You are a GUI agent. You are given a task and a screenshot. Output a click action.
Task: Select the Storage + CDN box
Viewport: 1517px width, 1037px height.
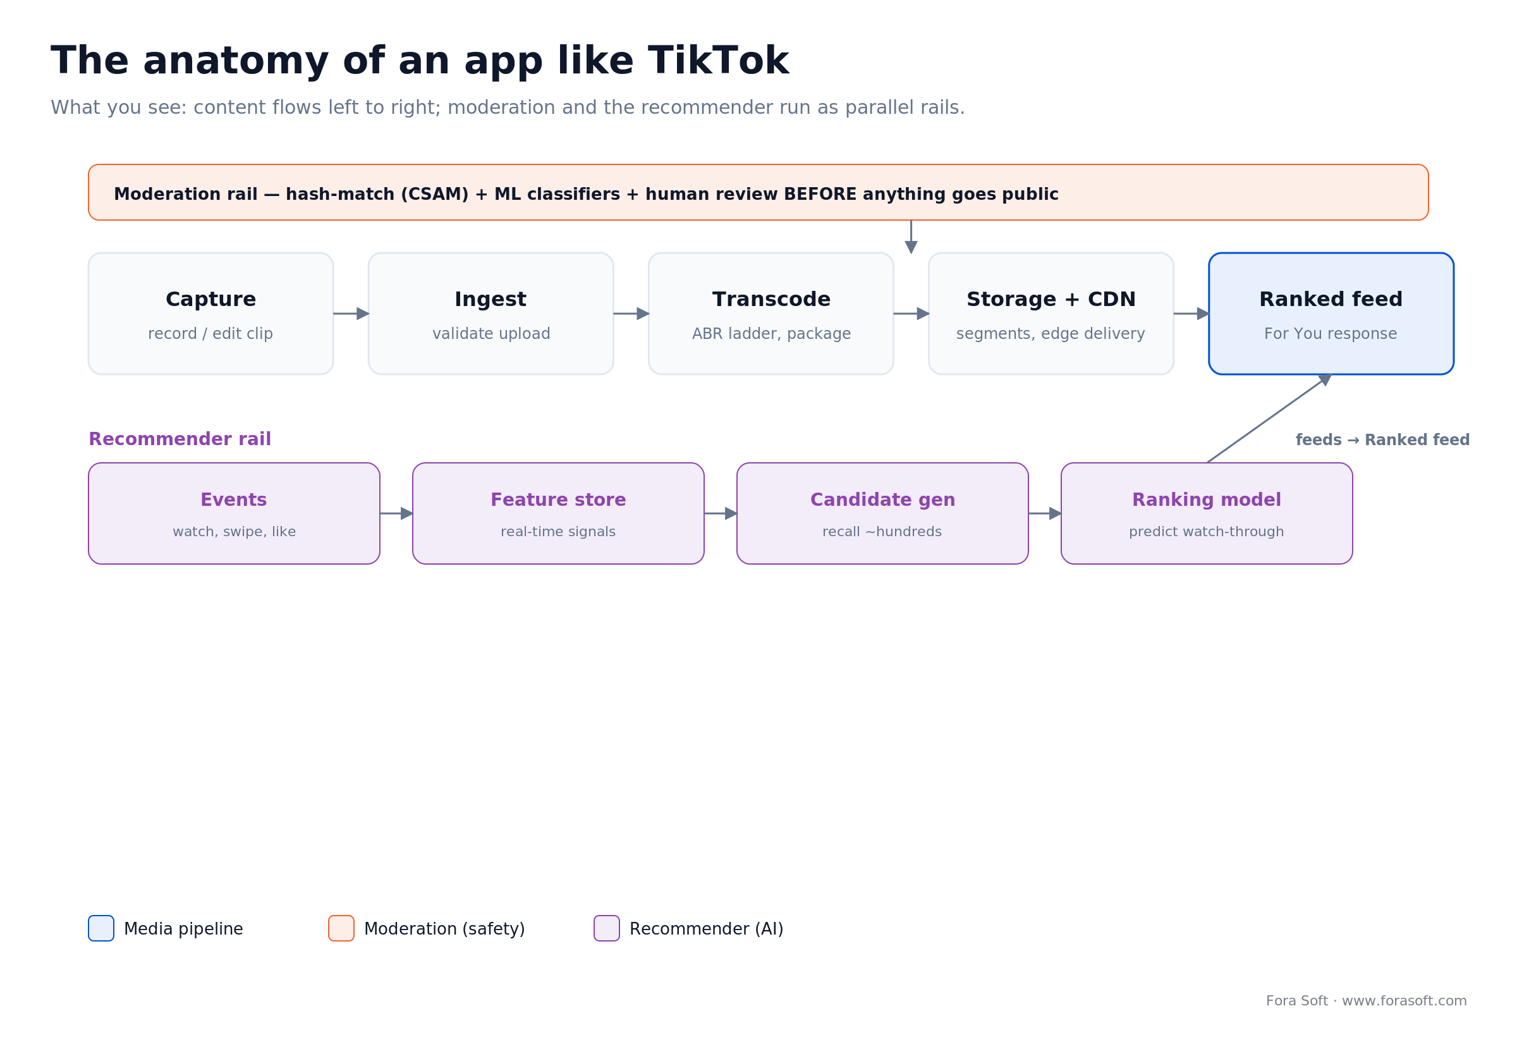point(1051,314)
